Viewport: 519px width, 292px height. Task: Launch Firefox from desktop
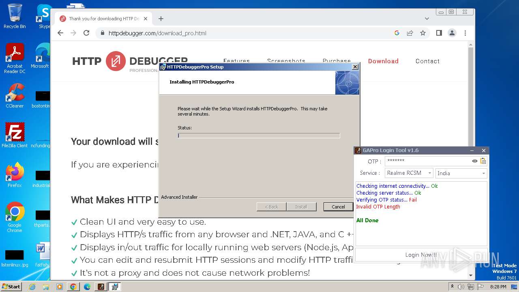click(15, 175)
